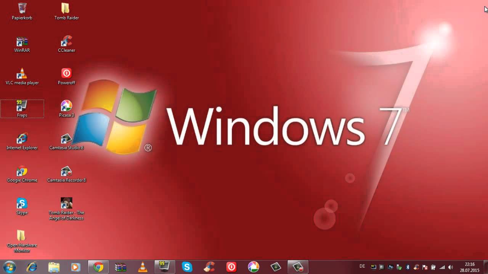Select the Picasa 3 desktop shortcut
The image size is (488, 274).
(66, 109)
